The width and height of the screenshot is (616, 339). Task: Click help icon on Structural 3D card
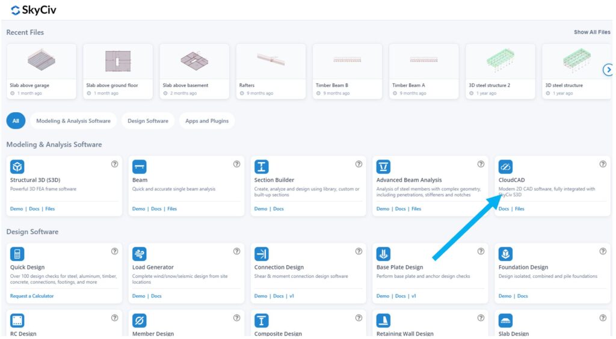click(x=115, y=164)
